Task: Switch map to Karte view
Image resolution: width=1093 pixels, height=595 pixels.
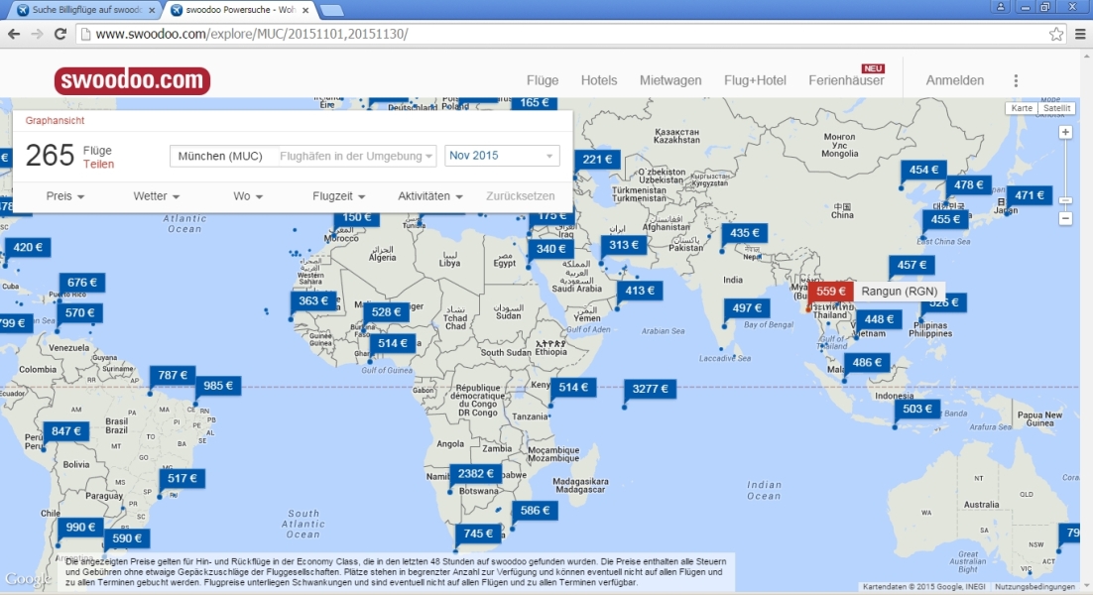Action: coord(1022,108)
